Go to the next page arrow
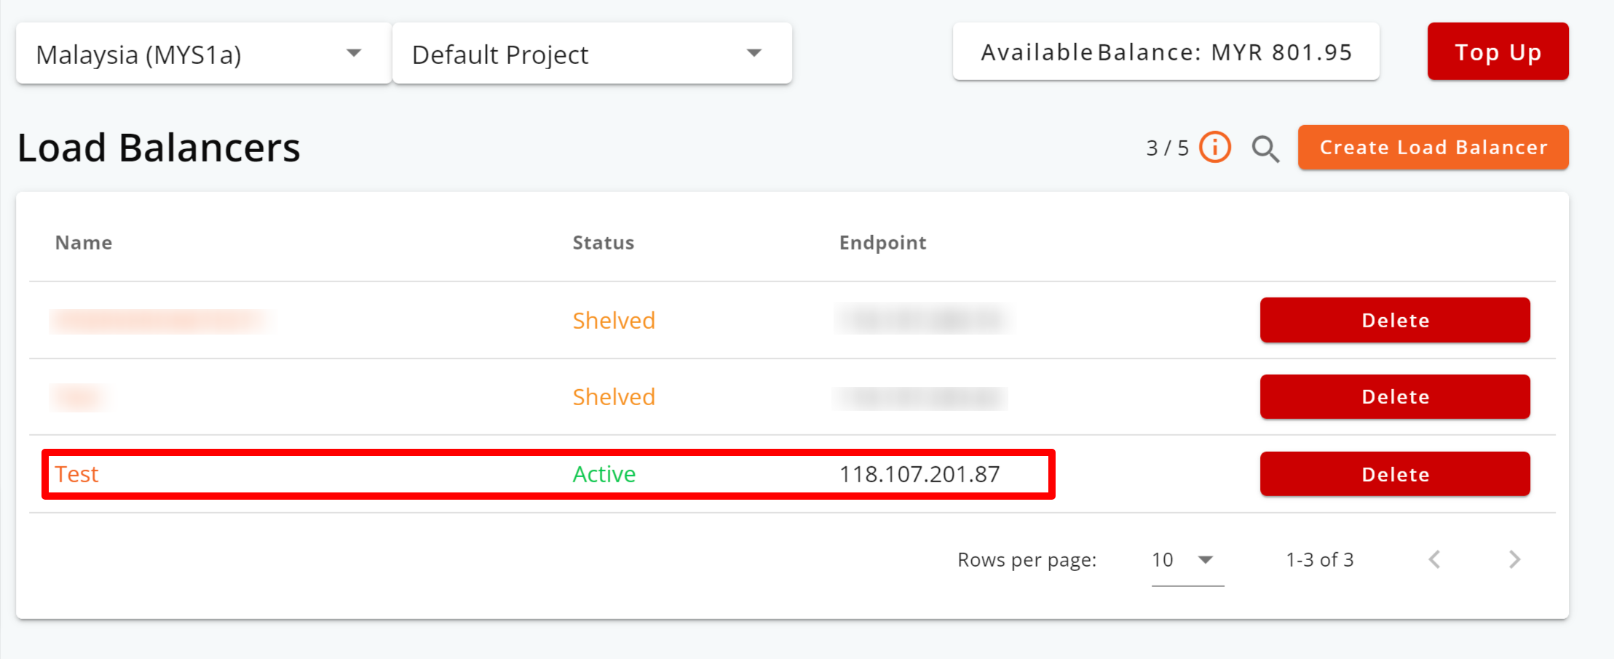Screen dimensions: 1614x659 (x=1514, y=559)
